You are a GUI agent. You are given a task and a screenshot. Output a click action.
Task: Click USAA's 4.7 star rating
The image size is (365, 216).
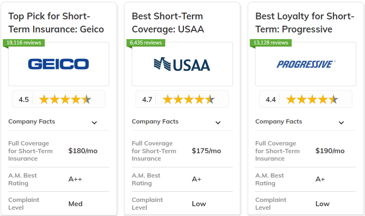coord(182,99)
